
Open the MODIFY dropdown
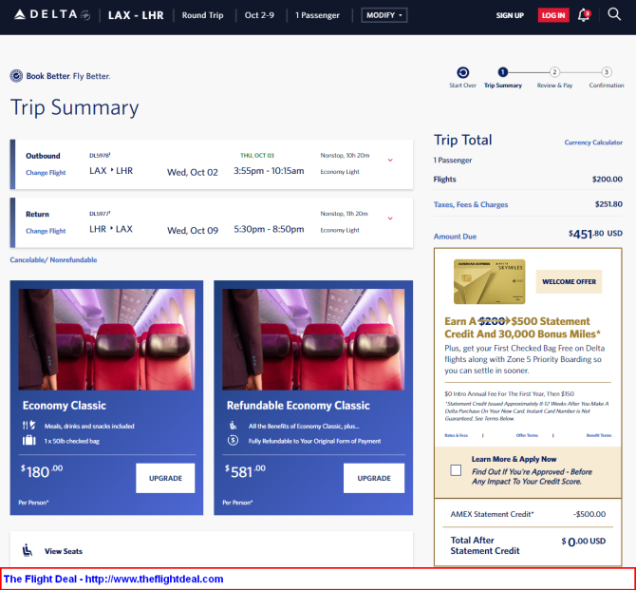tap(384, 15)
